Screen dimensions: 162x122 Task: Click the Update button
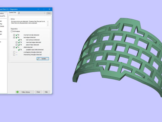click(43, 59)
